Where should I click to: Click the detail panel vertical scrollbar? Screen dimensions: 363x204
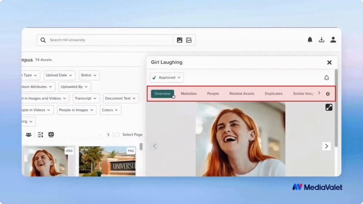(336, 108)
